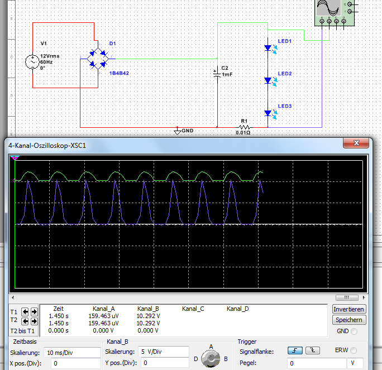Click the horizontal scrollbar thumb
Viewport: 382px width, 370px height.
click(347, 297)
